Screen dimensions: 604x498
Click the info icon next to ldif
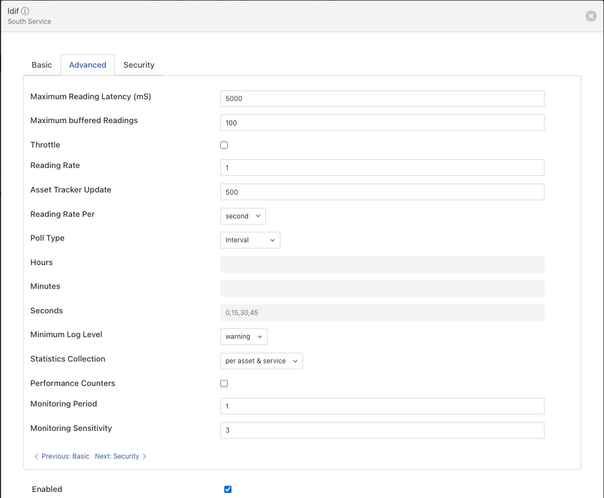point(26,11)
